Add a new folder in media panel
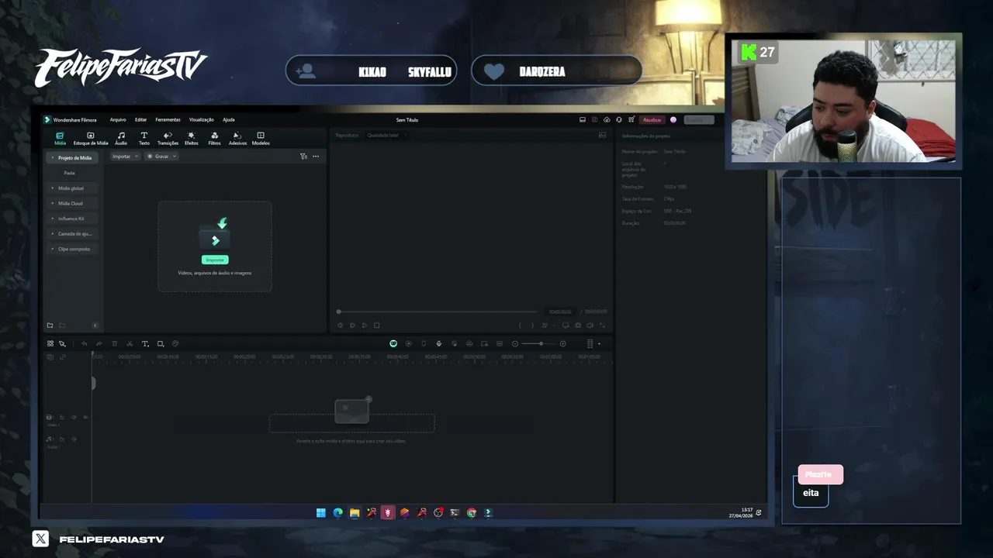Image resolution: width=993 pixels, height=558 pixels. [x=50, y=325]
